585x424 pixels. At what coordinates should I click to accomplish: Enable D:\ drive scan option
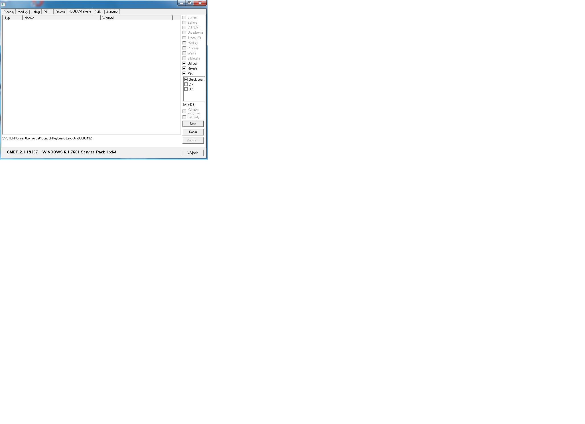[186, 89]
